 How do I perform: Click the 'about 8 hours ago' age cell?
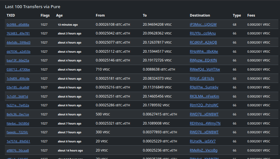(70, 141)
